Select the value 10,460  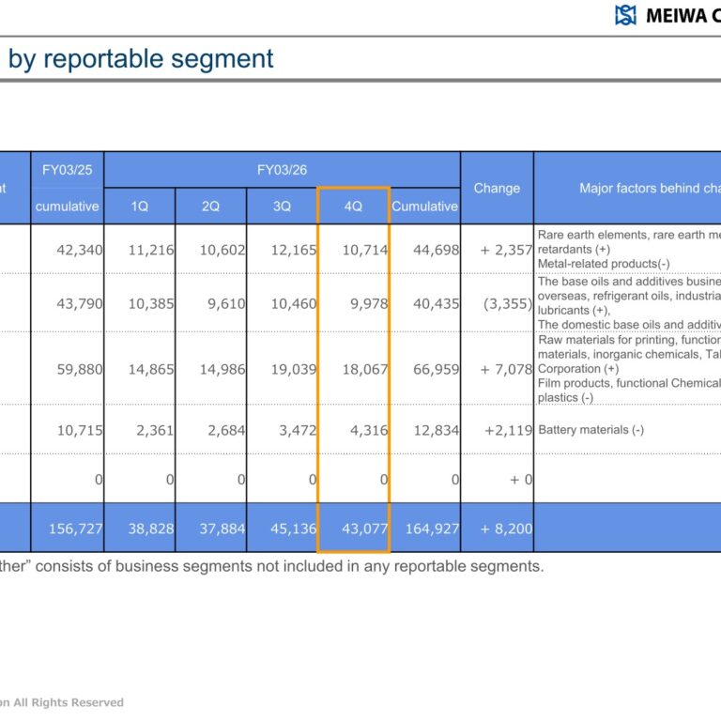click(293, 304)
